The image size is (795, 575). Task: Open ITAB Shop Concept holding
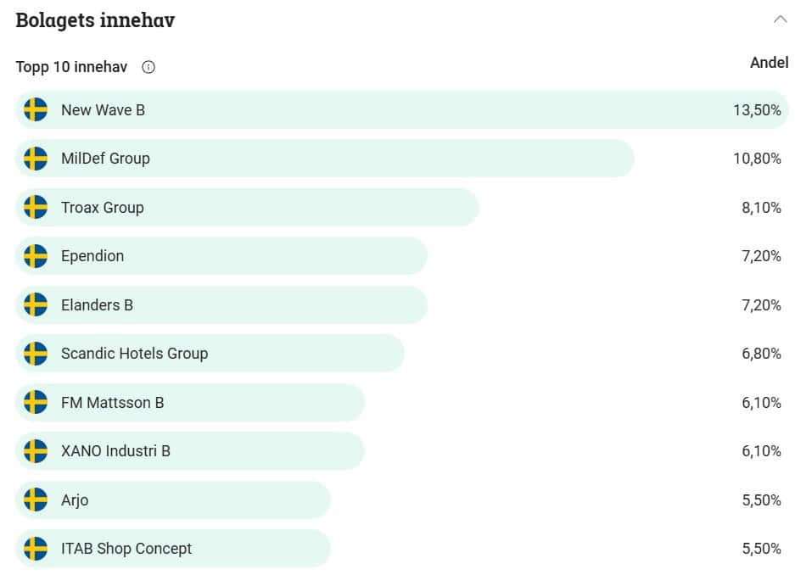(x=126, y=549)
